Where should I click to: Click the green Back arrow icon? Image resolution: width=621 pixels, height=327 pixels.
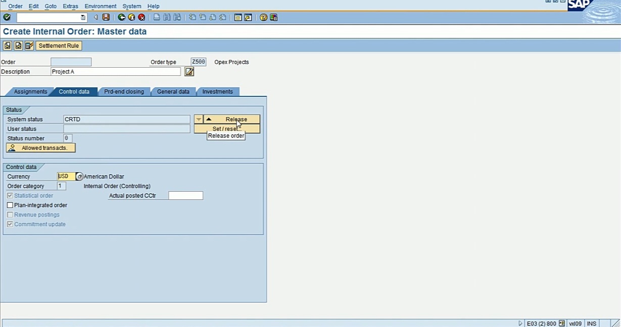point(122,17)
